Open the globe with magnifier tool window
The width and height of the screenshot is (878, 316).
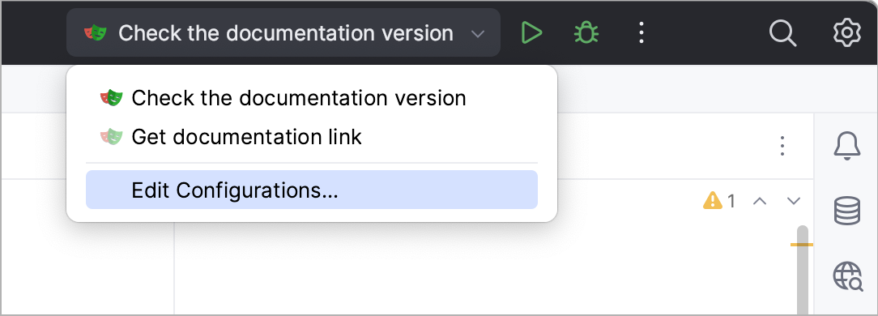[x=848, y=276]
